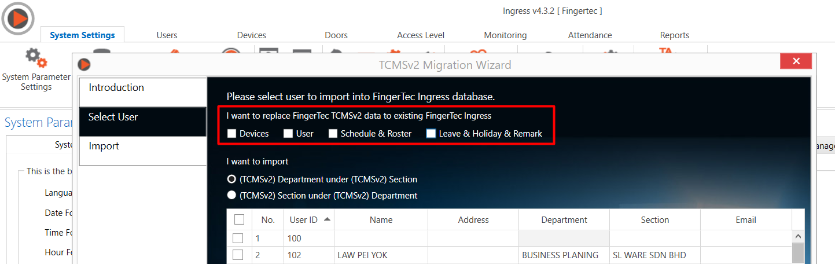The width and height of the screenshot is (835, 264).
Task: Switch to the System Settings tab
Action: [x=82, y=35]
